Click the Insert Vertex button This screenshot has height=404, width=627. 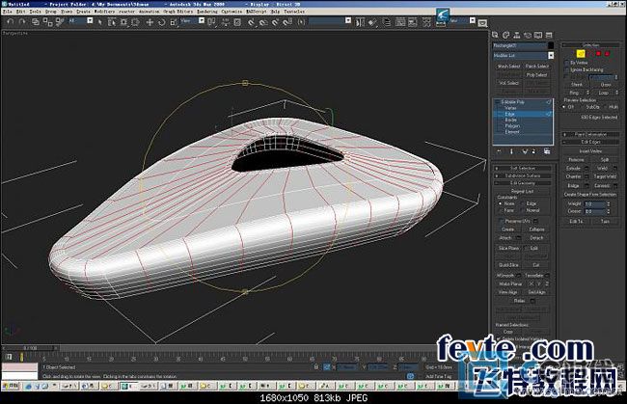(x=590, y=151)
